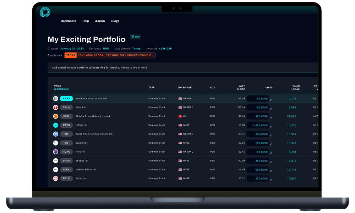Edit units pencil icon for SQ
The image size is (355, 213).
[x=271, y=144]
